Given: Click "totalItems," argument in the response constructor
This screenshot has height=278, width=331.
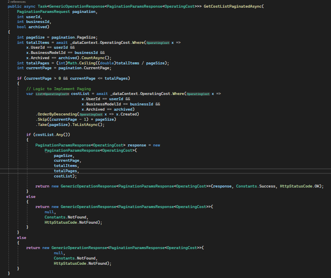Looking at the screenshot, I should tap(66, 166).
